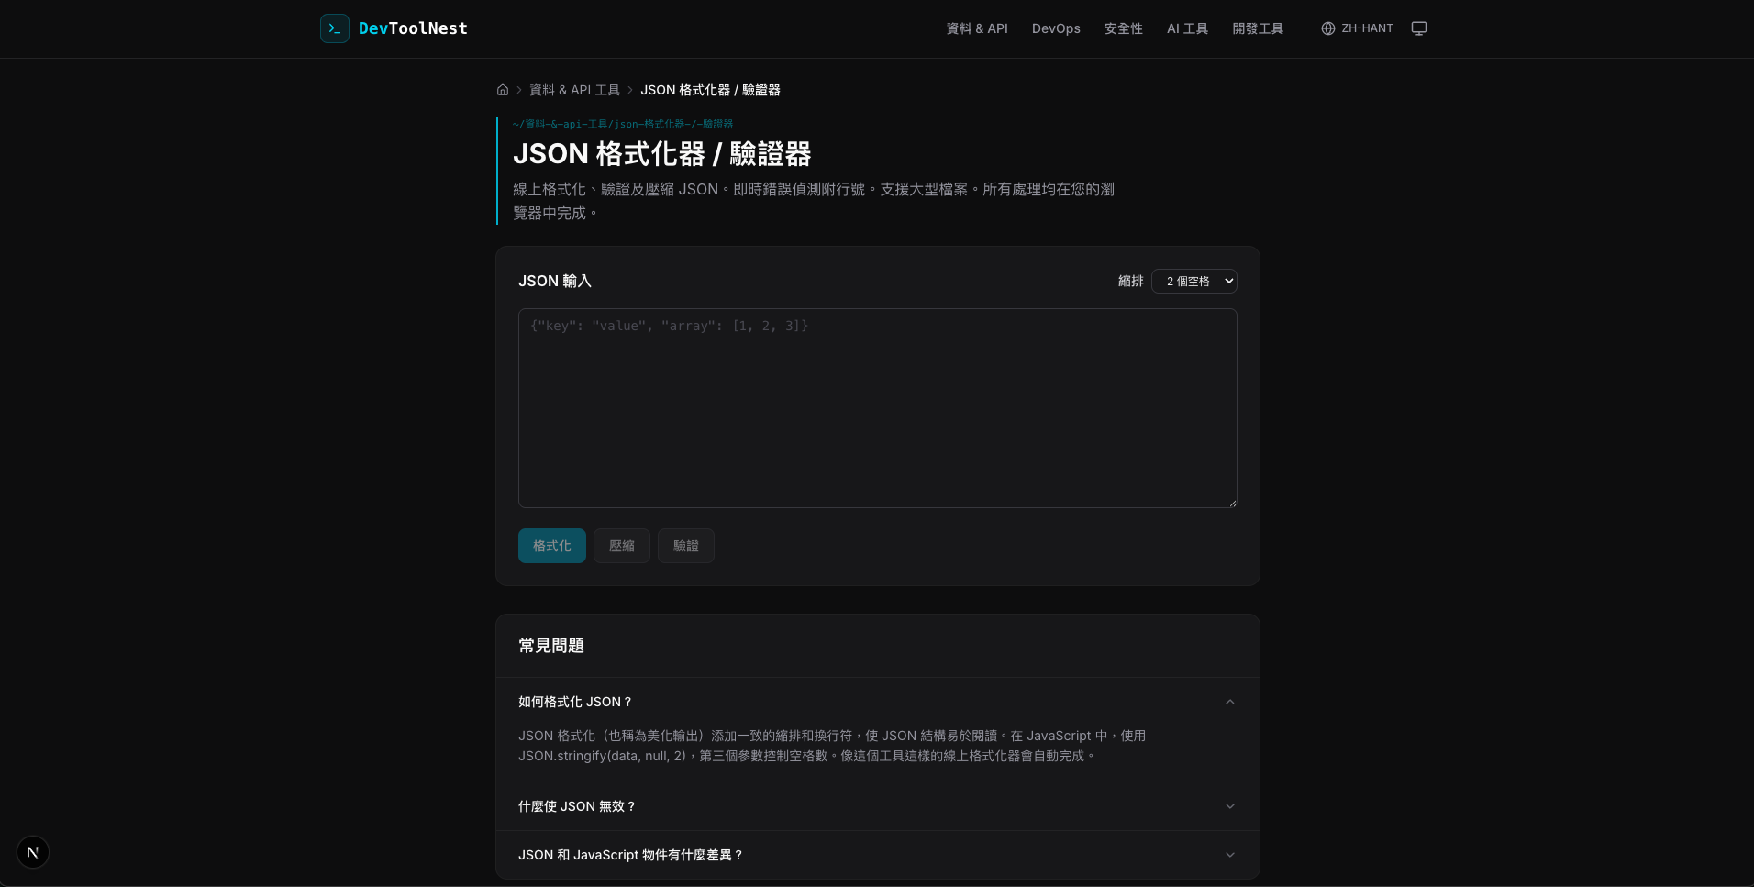Switch language via ZH-HANT selector

point(1357,28)
